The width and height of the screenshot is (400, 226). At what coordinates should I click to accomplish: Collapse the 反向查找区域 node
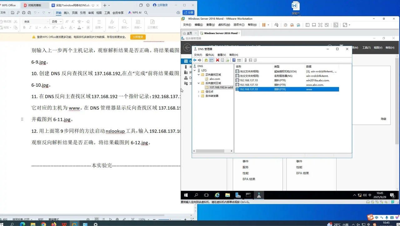tap(199, 83)
